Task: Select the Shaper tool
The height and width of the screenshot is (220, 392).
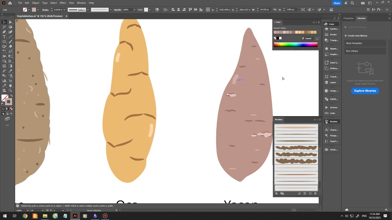Action: (4, 46)
